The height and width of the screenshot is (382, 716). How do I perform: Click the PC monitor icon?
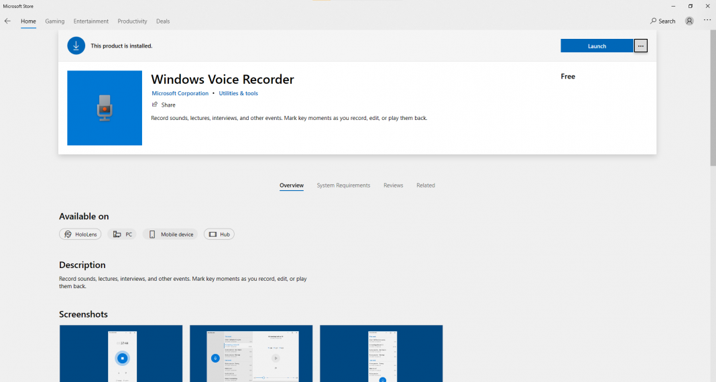coord(117,234)
